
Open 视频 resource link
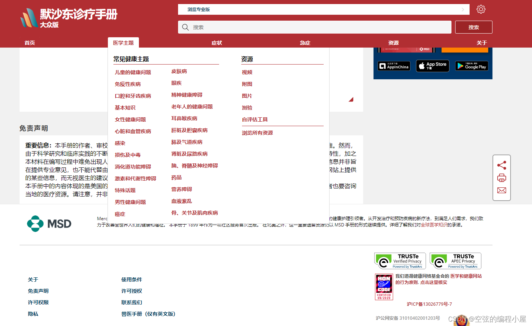247,72
